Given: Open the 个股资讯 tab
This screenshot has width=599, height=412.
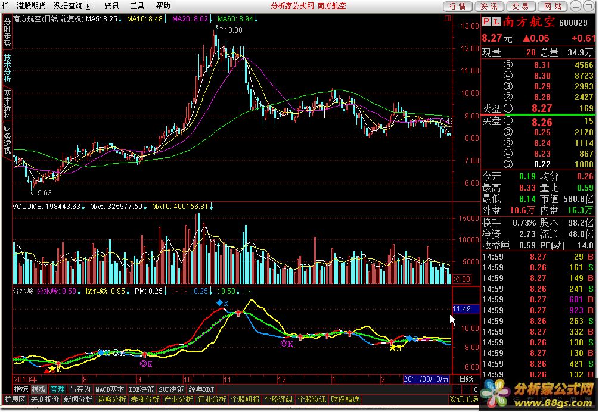Looking at the screenshot, I should 312,399.
